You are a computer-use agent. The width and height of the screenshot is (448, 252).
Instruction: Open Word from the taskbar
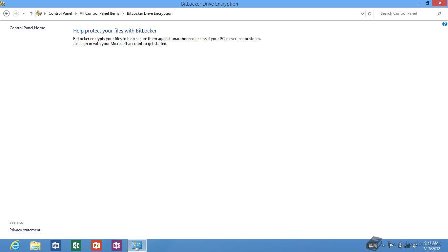[56, 245]
